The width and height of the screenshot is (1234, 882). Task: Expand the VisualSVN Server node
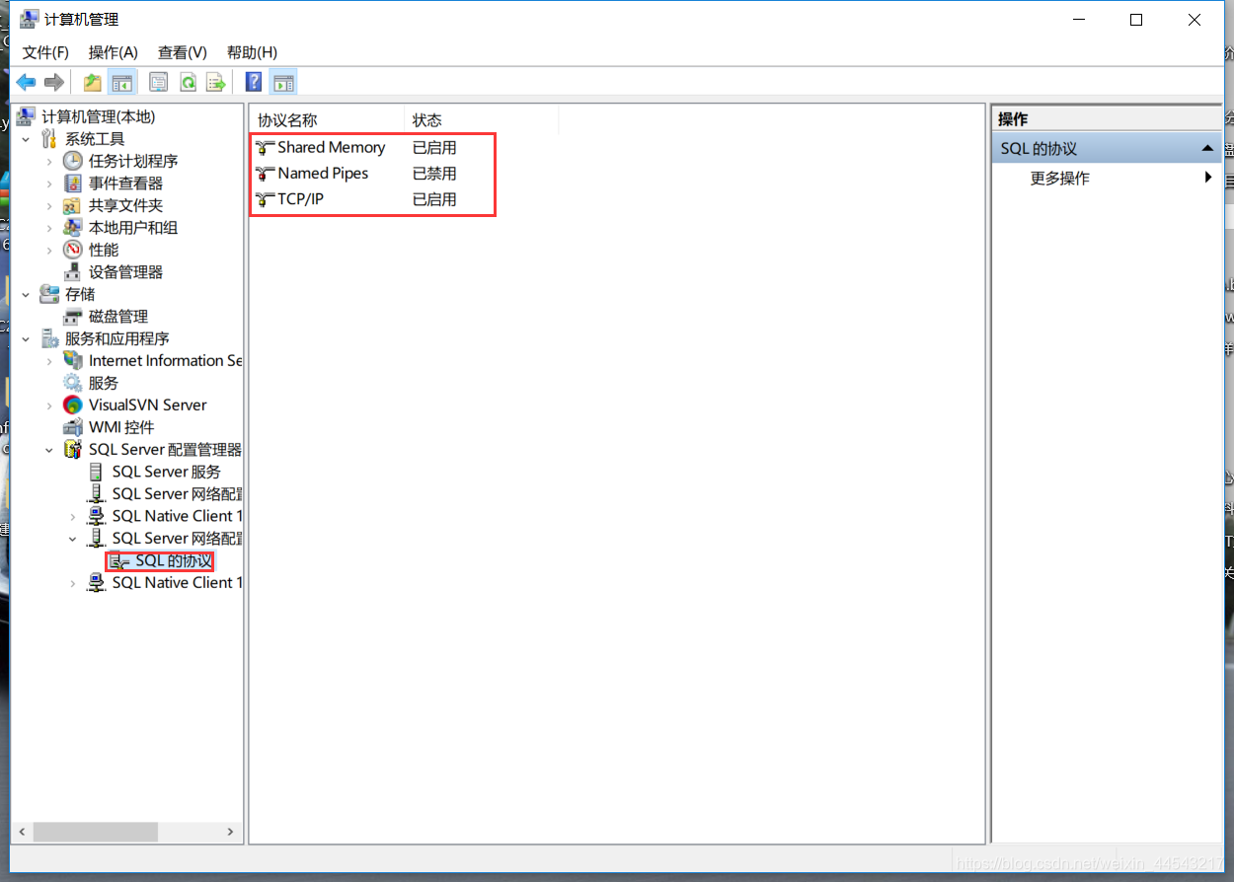pyautogui.click(x=49, y=405)
